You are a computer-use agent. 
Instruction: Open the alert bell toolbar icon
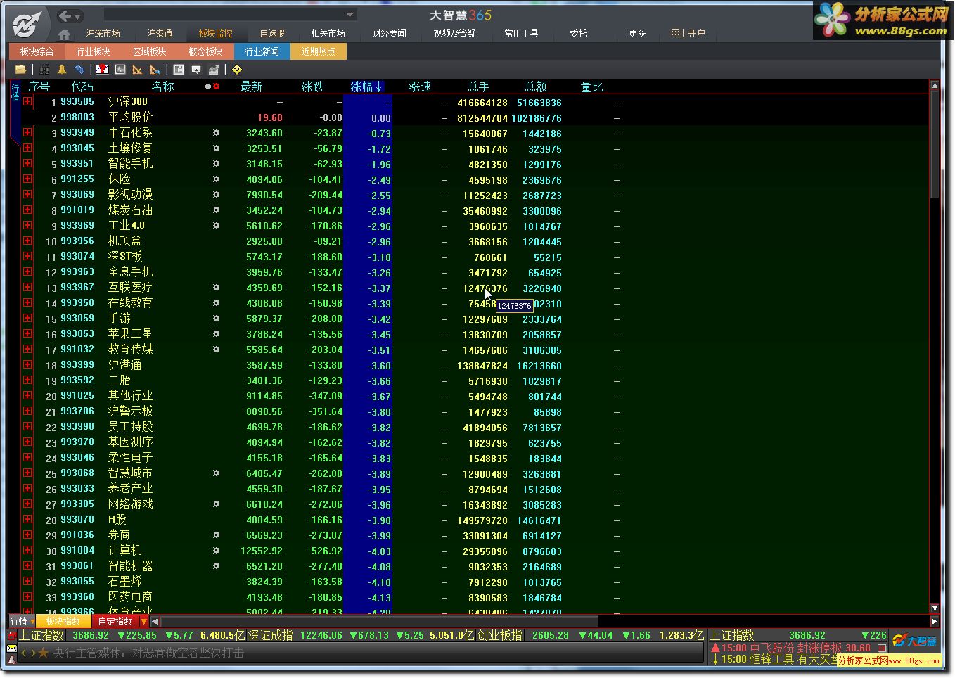pyautogui.click(x=62, y=69)
